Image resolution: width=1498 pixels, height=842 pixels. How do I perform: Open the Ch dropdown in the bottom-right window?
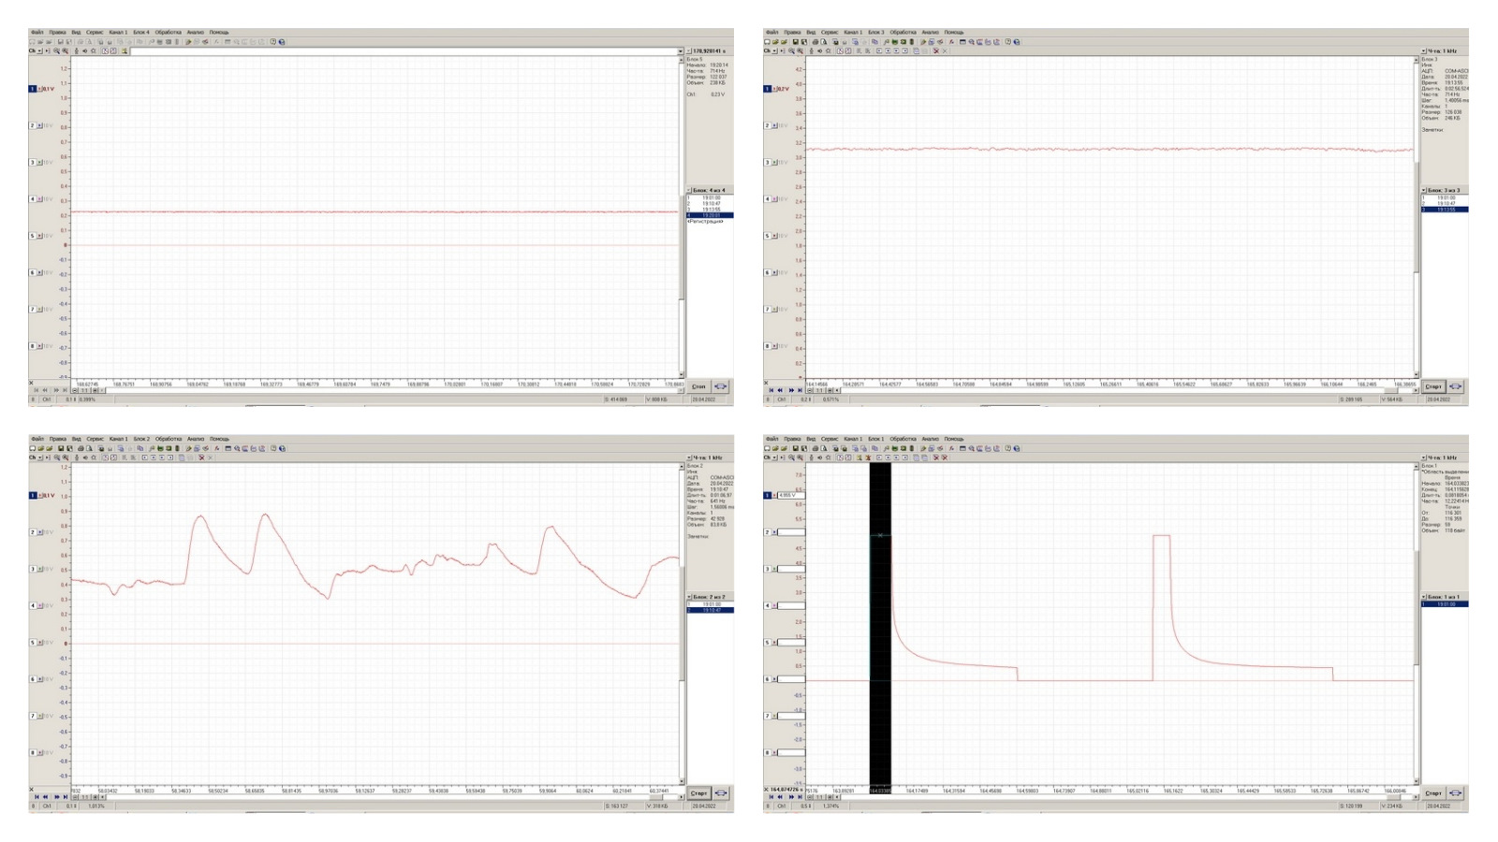tap(774, 457)
